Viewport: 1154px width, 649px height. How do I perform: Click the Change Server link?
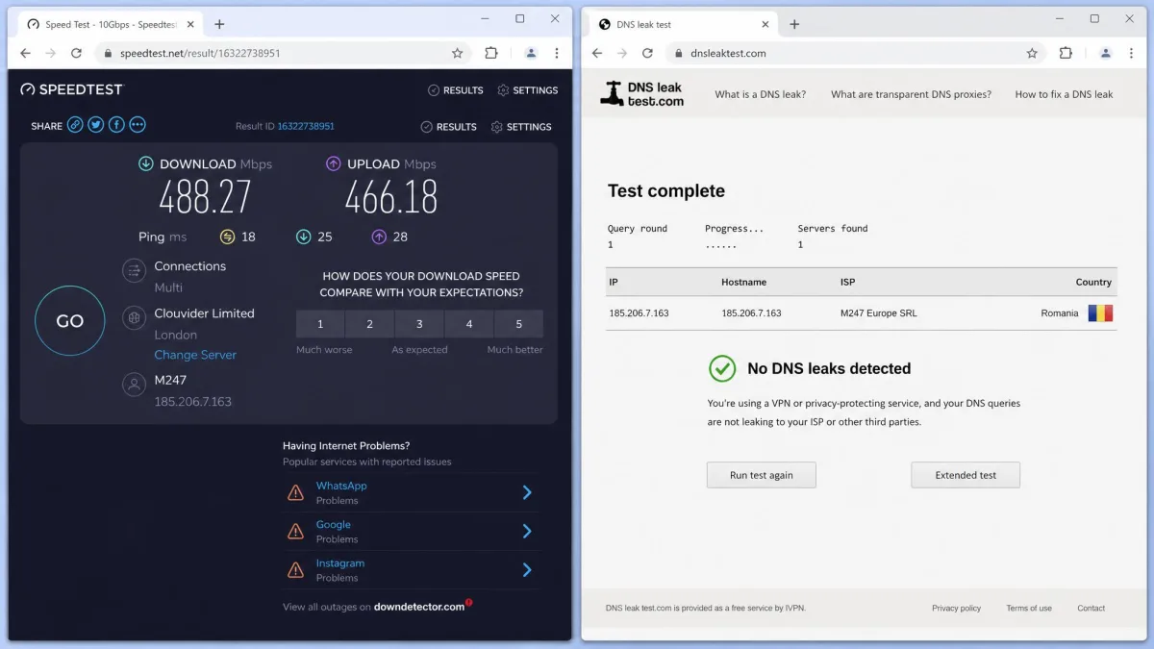[x=195, y=355]
